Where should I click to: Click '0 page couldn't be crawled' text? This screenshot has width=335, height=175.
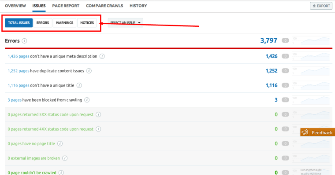(32, 173)
